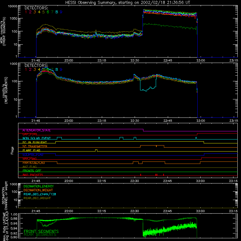This screenshot has width=241, height=241.
Task: Click the PARTICLE_FLAG label
Action: (x=34, y=163)
